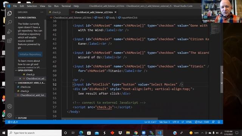Open Windows notification center icon
Viewport: 242px width, 136px height.
click(237, 133)
